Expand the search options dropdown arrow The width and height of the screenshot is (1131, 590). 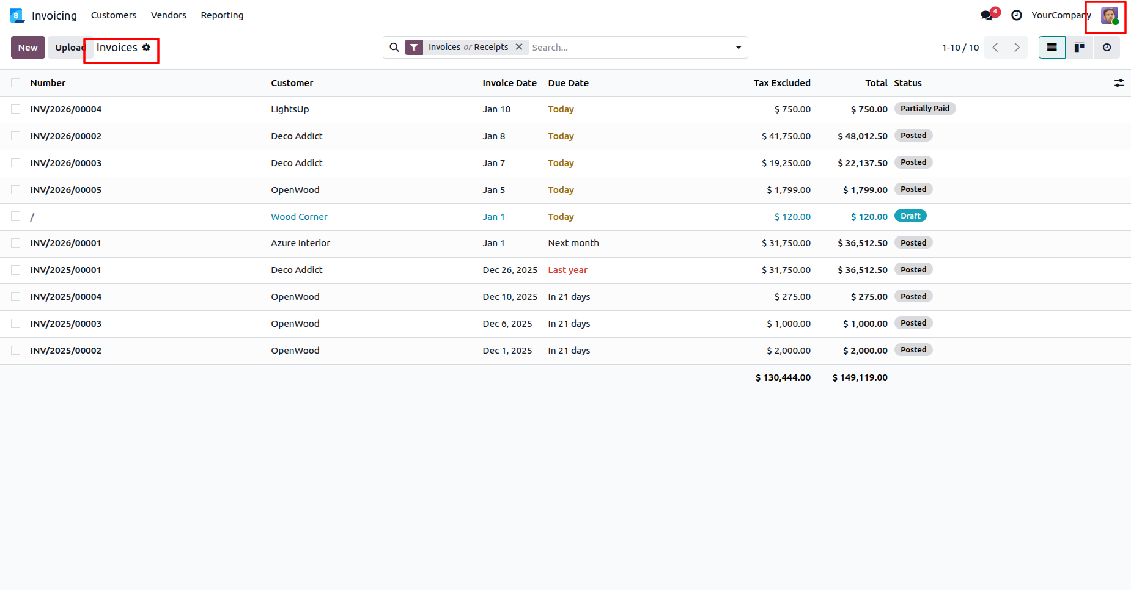coord(739,48)
